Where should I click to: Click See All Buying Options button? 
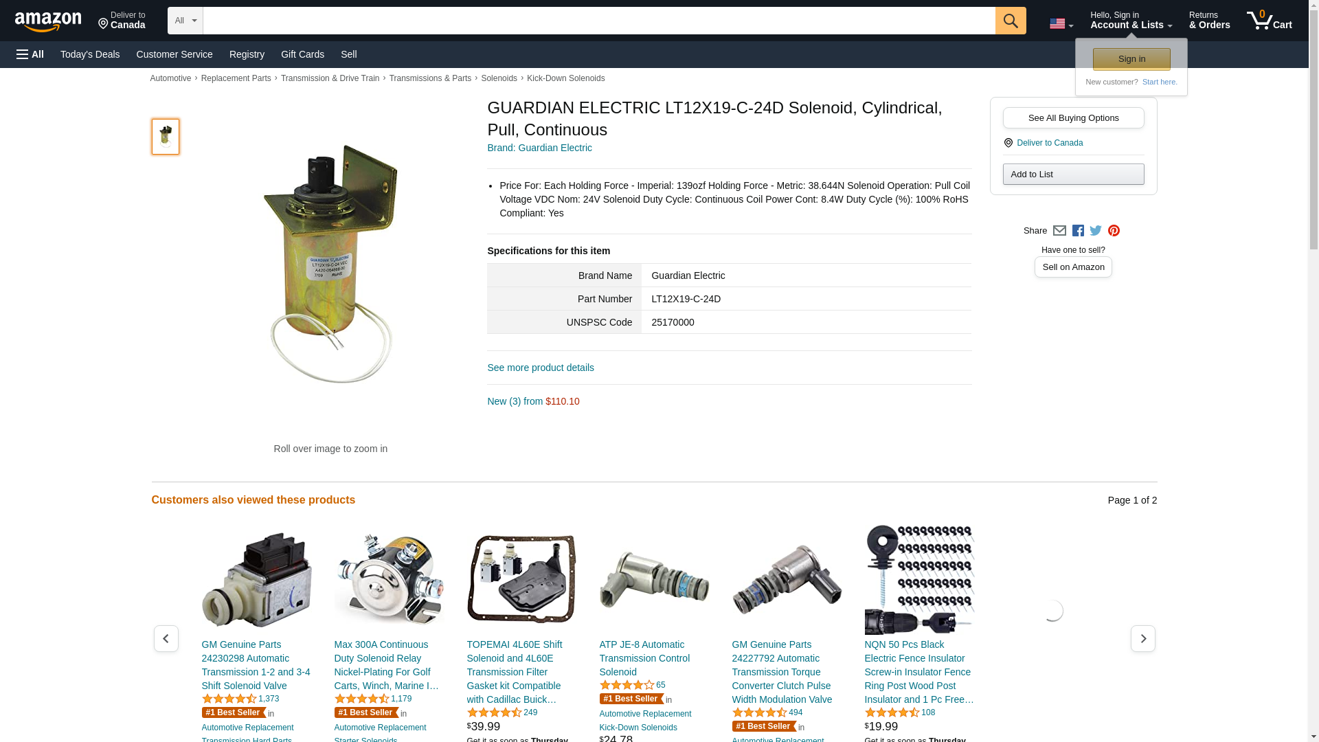coord(1073,117)
